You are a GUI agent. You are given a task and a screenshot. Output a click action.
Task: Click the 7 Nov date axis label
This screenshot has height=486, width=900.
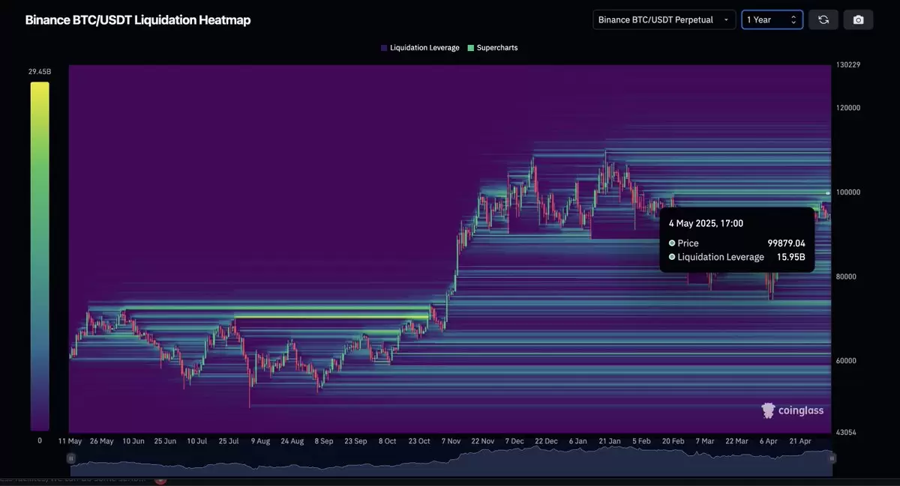tap(451, 442)
